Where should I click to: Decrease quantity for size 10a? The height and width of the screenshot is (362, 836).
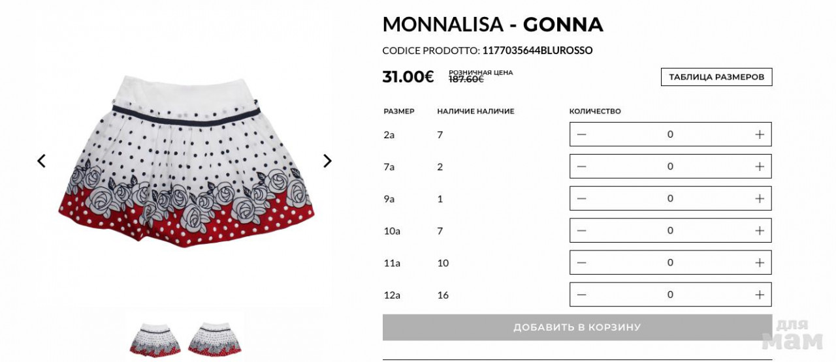click(x=582, y=230)
